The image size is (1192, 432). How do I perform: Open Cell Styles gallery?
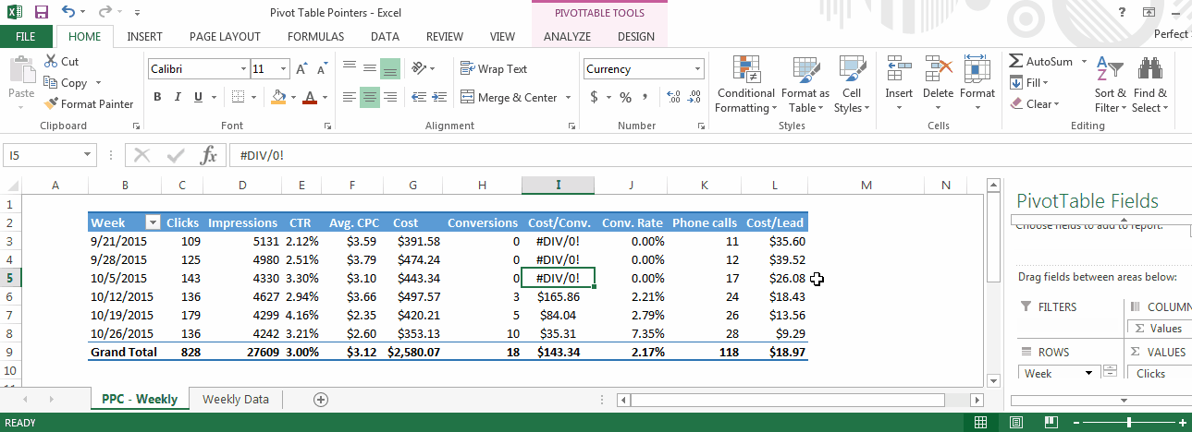(x=852, y=84)
